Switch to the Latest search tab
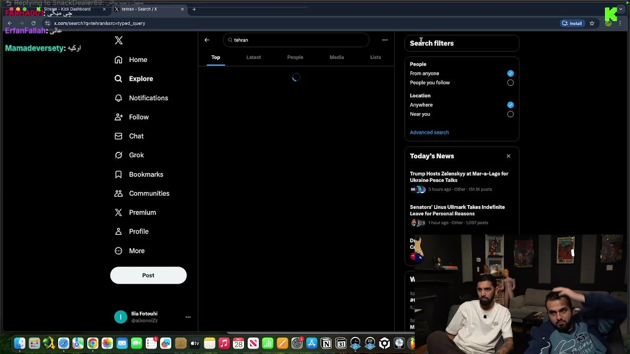The image size is (630, 354). click(253, 57)
